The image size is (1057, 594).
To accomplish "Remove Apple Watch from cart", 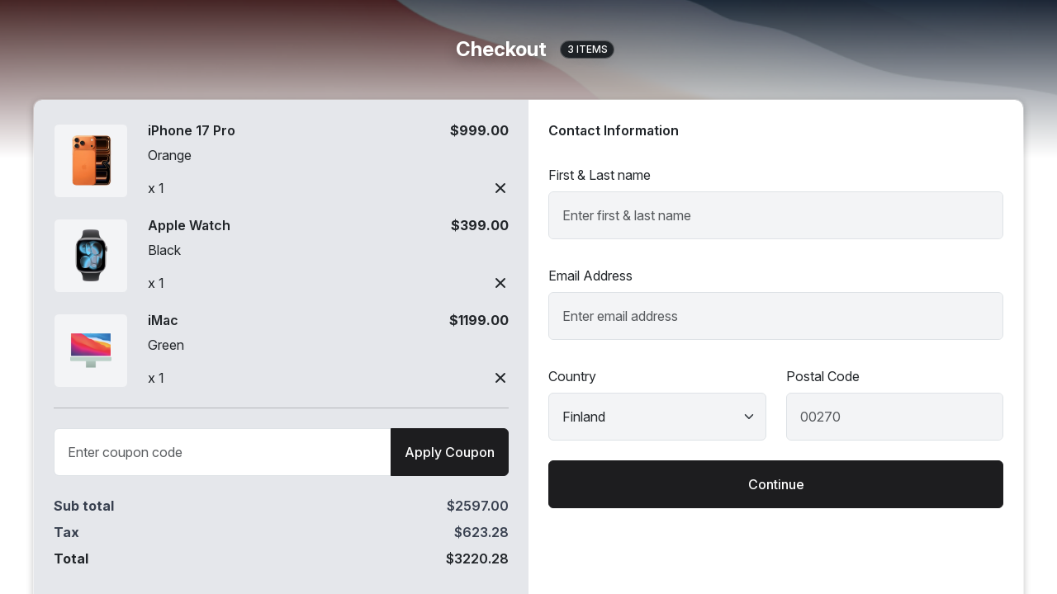I will tap(500, 283).
